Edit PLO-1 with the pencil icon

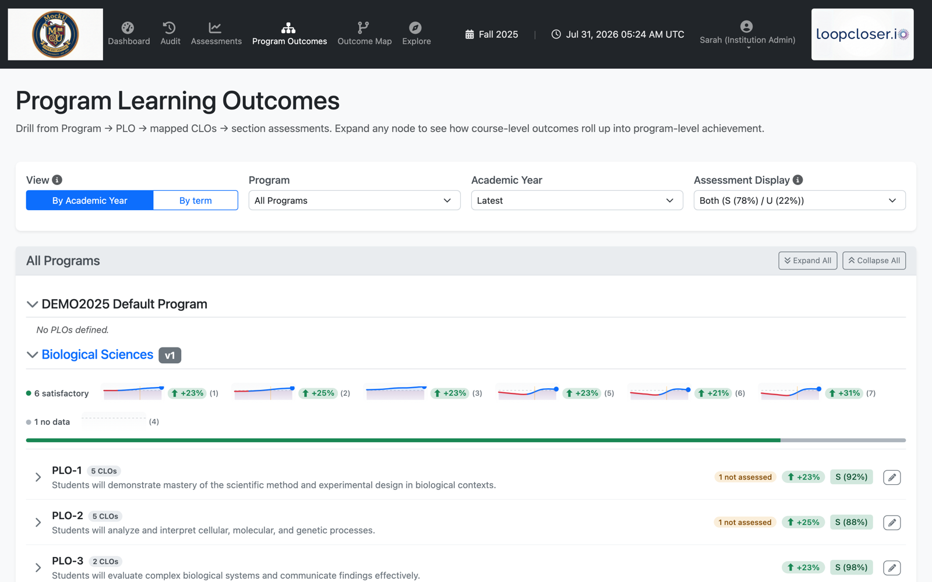tap(892, 477)
